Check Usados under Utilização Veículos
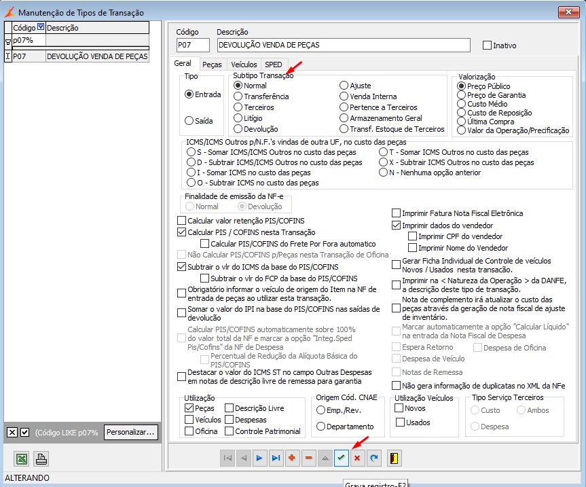The image size is (586, 487). (400, 422)
